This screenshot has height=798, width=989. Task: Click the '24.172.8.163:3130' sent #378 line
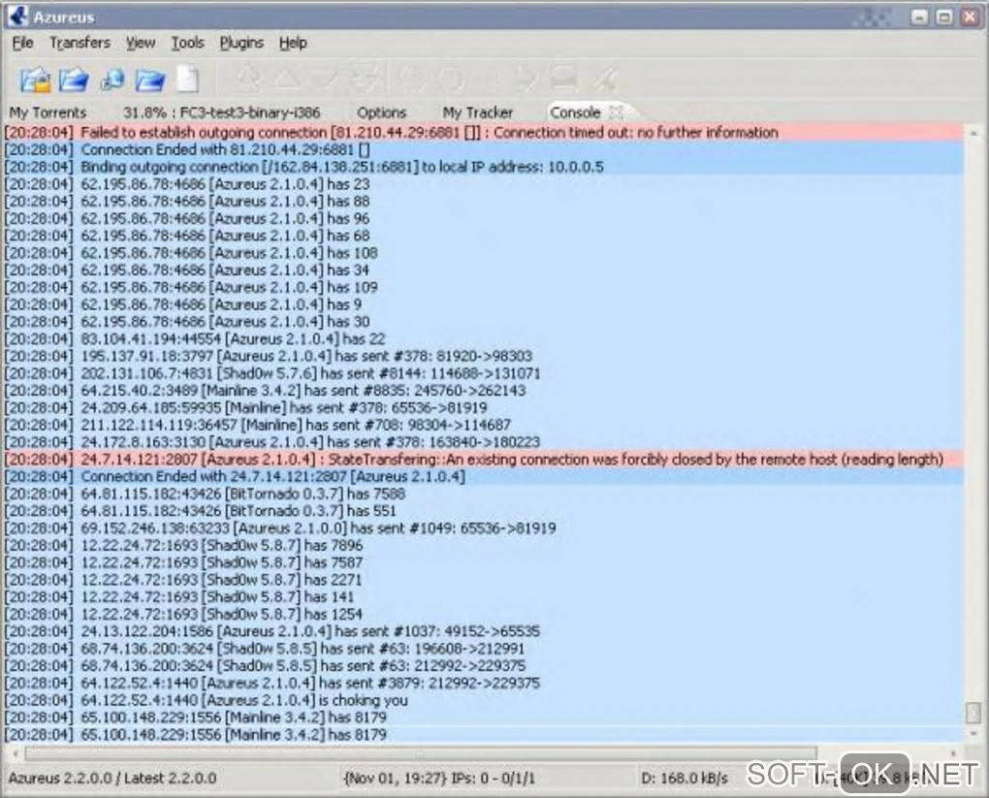[x=484, y=441]
